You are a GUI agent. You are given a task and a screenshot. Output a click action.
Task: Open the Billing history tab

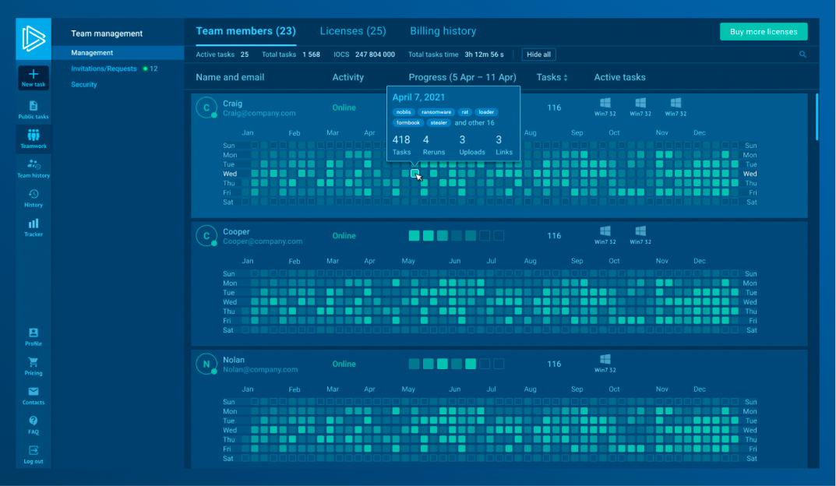pos(443,31)
